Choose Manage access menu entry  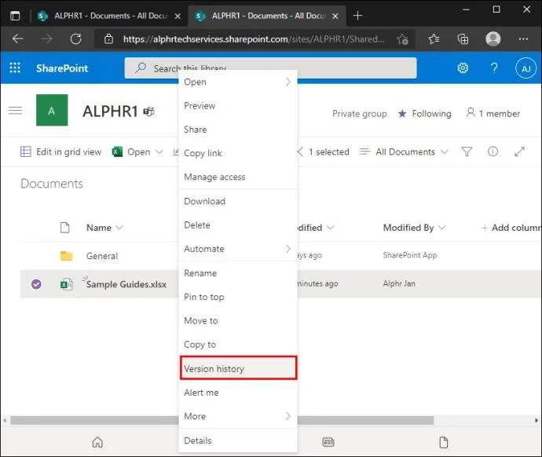[x=238, y=177]
